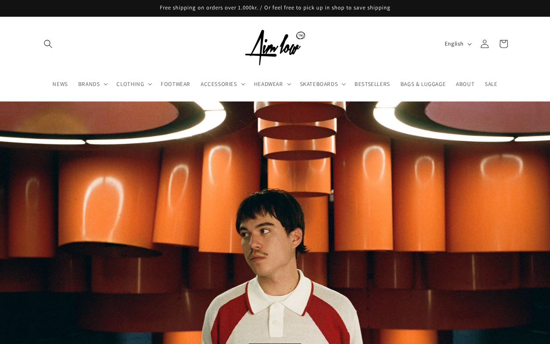Visit the About page

coord(465,84)
